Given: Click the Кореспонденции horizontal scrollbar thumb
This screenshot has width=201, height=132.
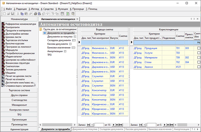Looking at the screenshot, I should tap(182, 125).
